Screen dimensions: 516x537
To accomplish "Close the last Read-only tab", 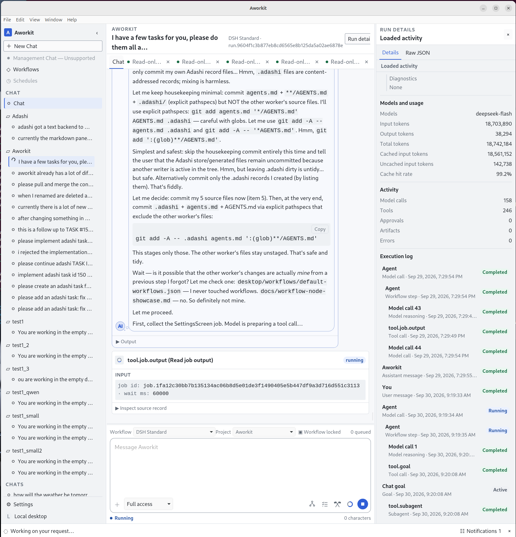I will (x=367, y=62).
